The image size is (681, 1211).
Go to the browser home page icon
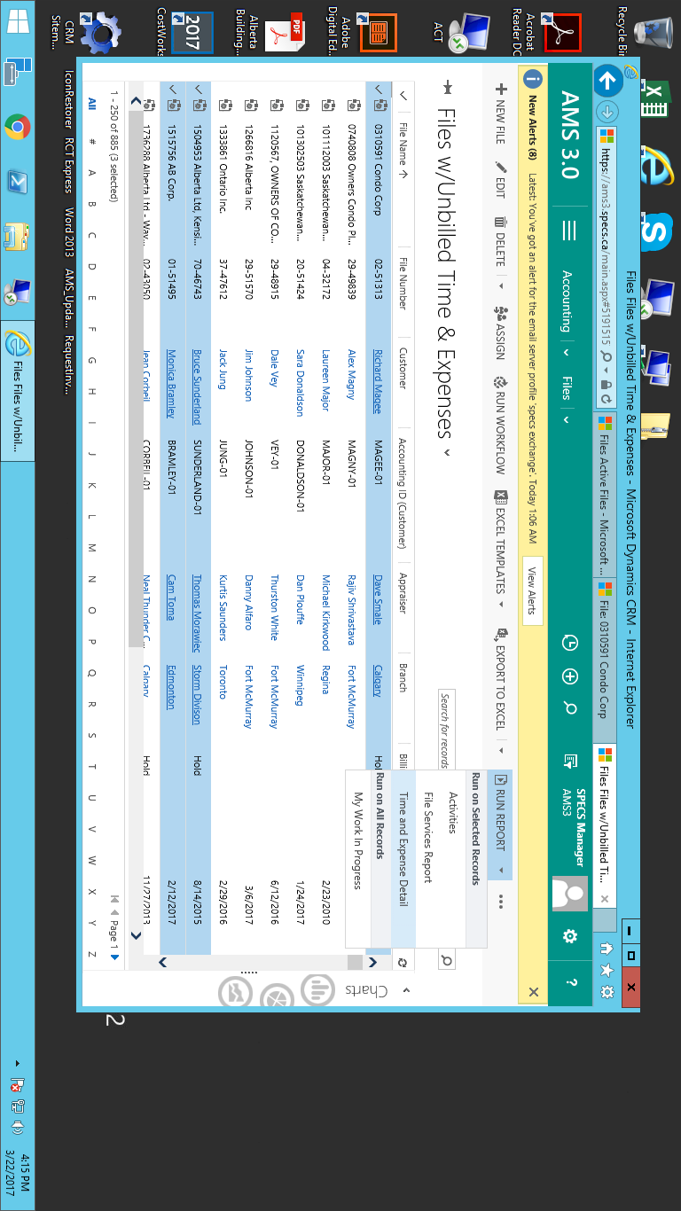607,950
